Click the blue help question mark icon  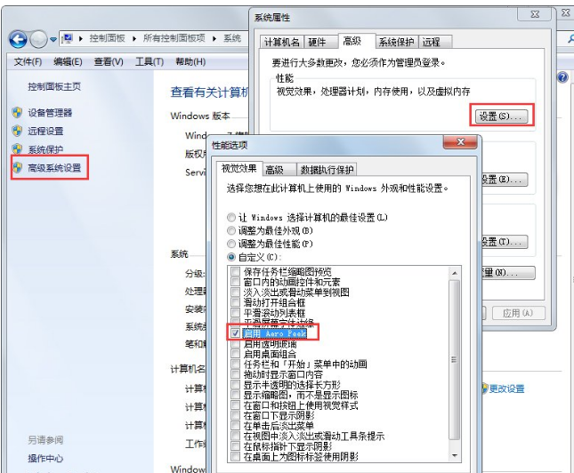pos(562,77)
